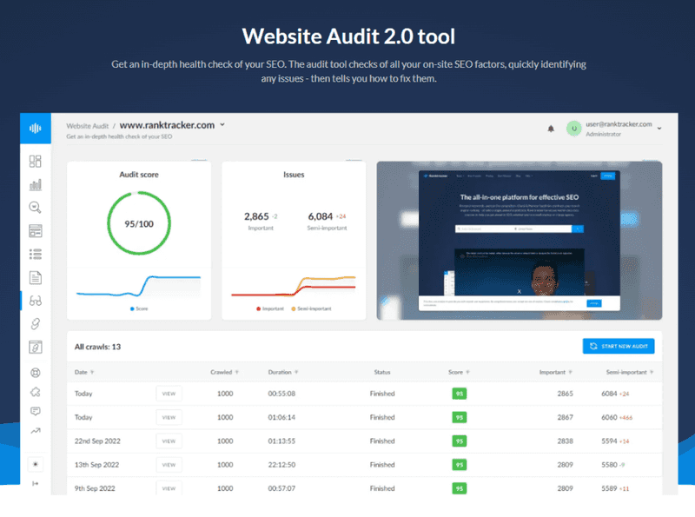Sort crawls by Duration column
The image size is (695, 517).
283,372
